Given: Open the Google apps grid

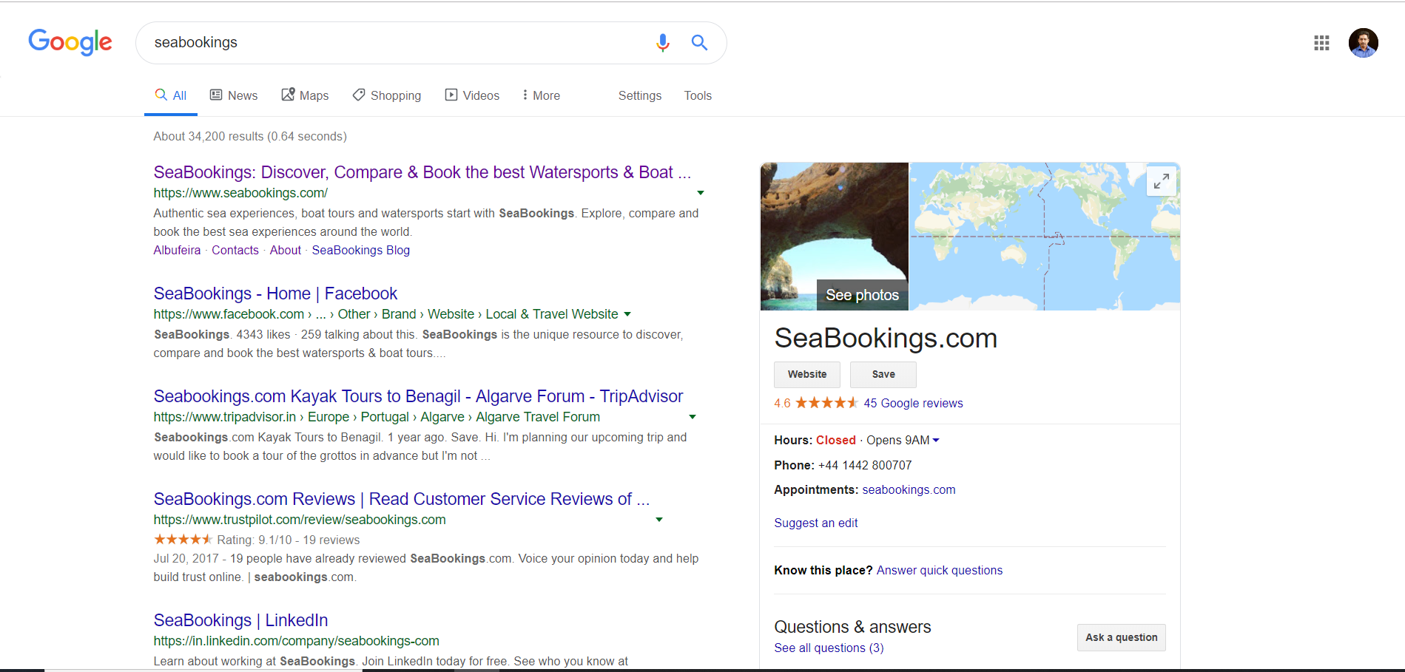Looking at the screenshot, I should coord(1321,43).
